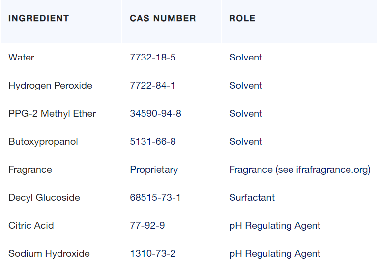Select Citric Acid's pH Regulating Agent role
377x269 pixels.
coord(274,225)
